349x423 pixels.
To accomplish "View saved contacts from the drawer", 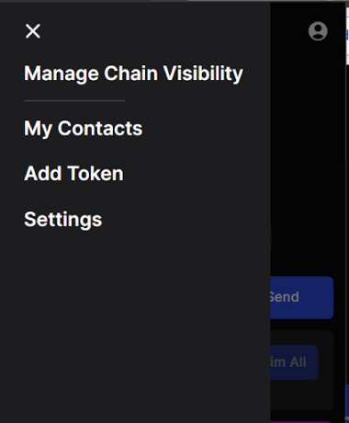I will pos(84,128).
